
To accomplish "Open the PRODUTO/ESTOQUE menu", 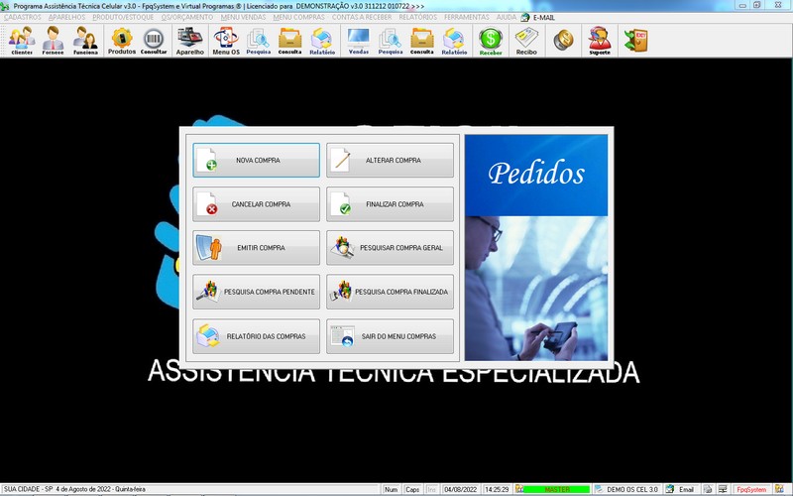I will [123, 17].
